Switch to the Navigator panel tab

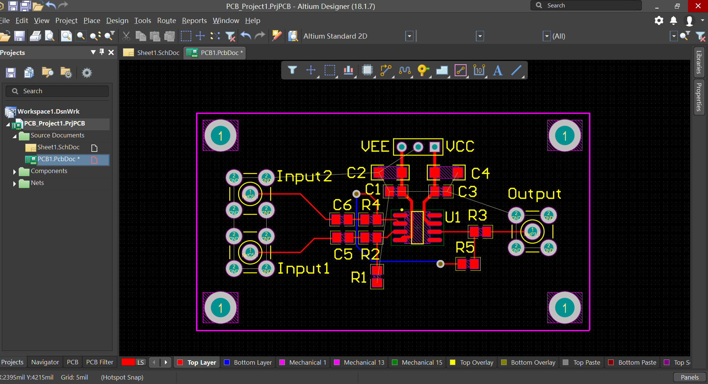tap(45, 362)
